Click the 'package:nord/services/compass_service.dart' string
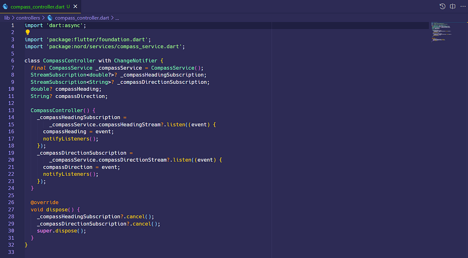Viewport: 468px width, 258px height. click(114, 46)
